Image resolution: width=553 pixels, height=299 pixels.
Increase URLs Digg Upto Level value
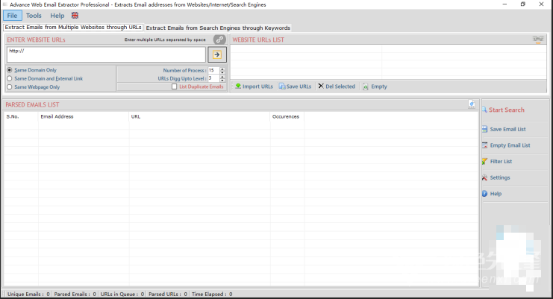222,77
